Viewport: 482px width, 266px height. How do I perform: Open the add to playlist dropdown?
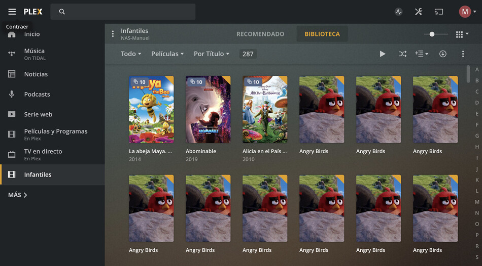tap(422, 54)
